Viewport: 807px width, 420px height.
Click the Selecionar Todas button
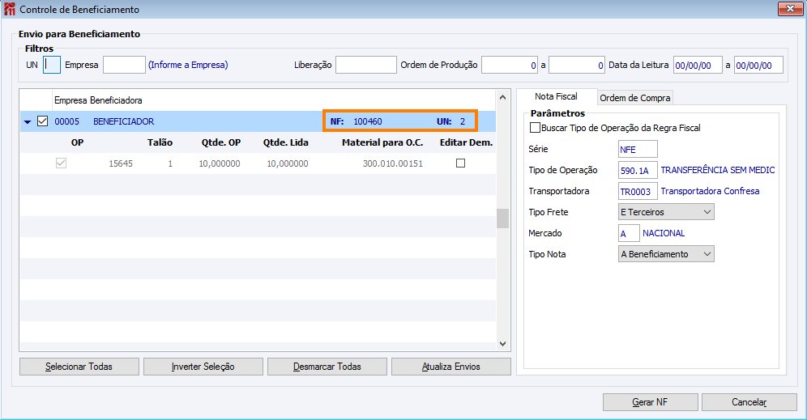[79, 367]
